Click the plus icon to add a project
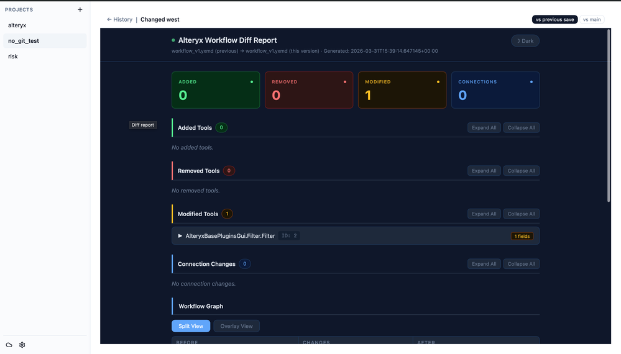Screen dimensions: 621x354 (80, 9)
